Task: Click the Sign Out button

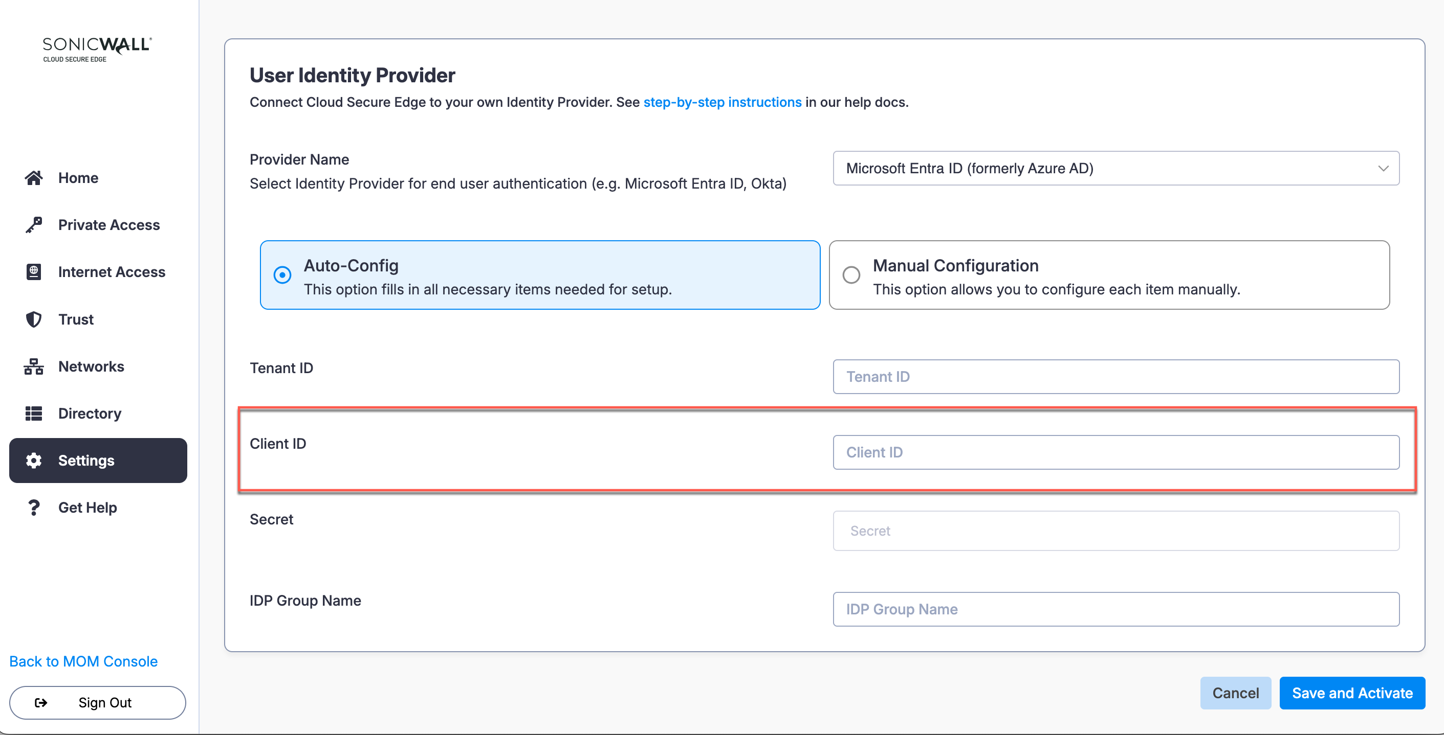Action: click(x=98, y=702)
